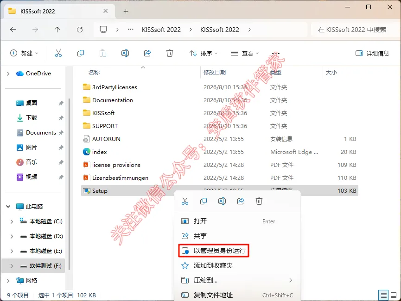
Task: Click the search box for KISSsoft 2022
Action: [x=355, y=30]
